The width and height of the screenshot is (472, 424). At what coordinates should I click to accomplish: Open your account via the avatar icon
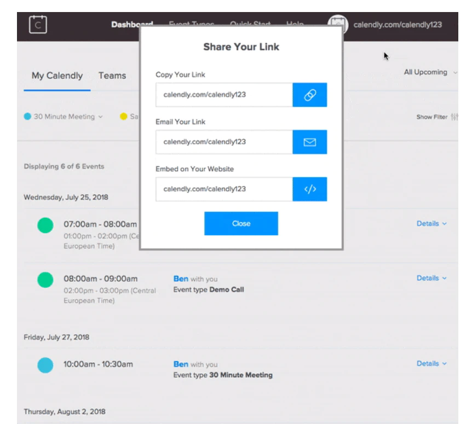[338, 24]
